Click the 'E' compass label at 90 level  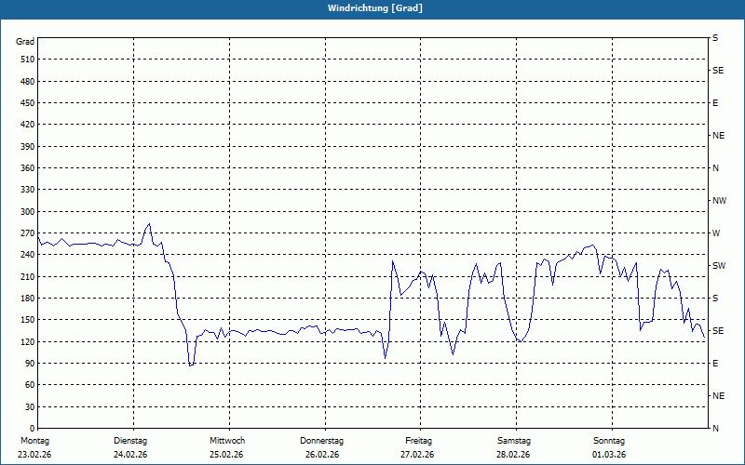pos(715,363)
